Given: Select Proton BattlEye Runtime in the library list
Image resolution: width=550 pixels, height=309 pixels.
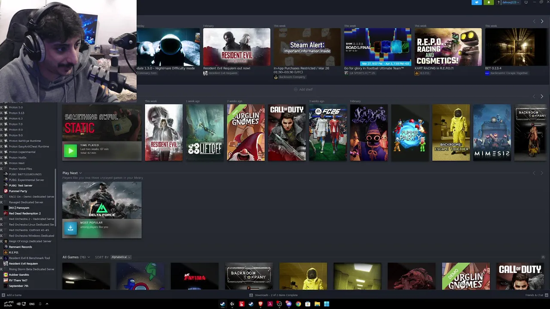Looking at the screenshot, I should [25, 141].
